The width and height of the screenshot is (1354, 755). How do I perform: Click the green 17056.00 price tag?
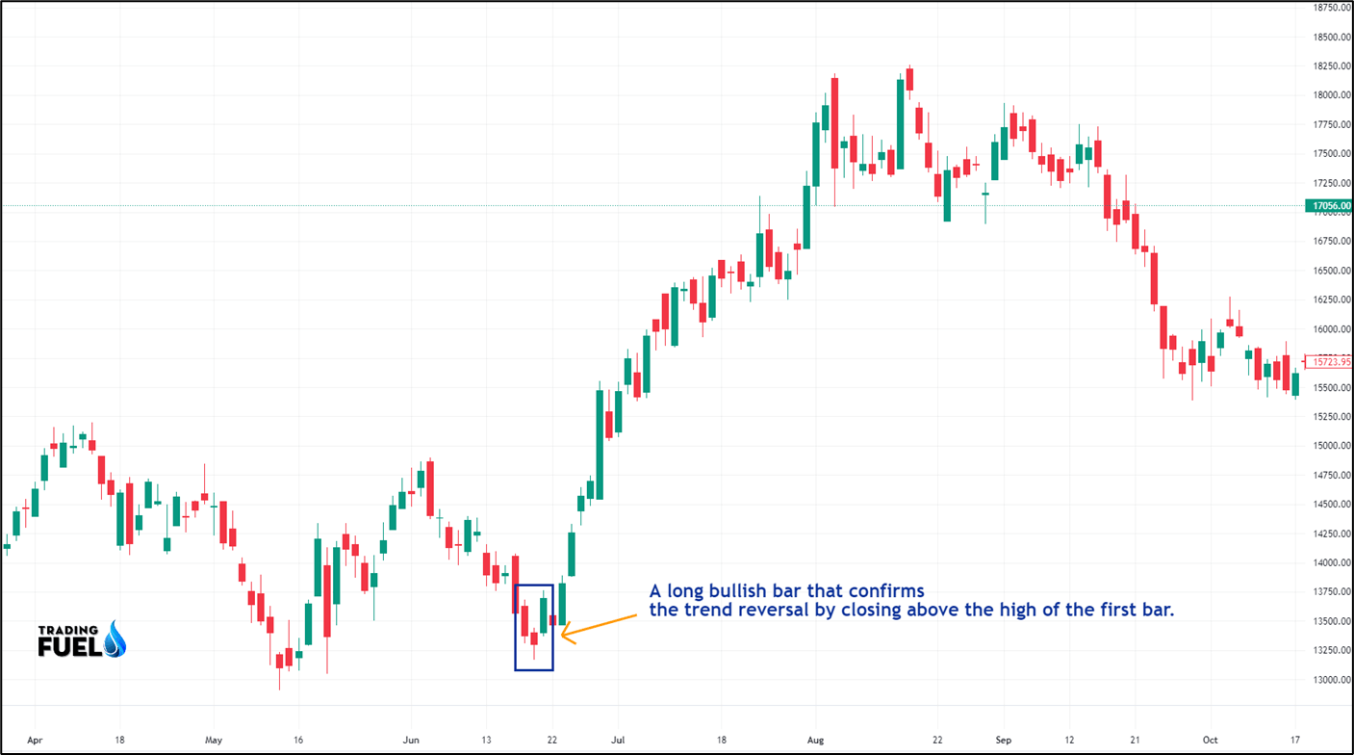pyautogui.click(x=1328, y=206)
